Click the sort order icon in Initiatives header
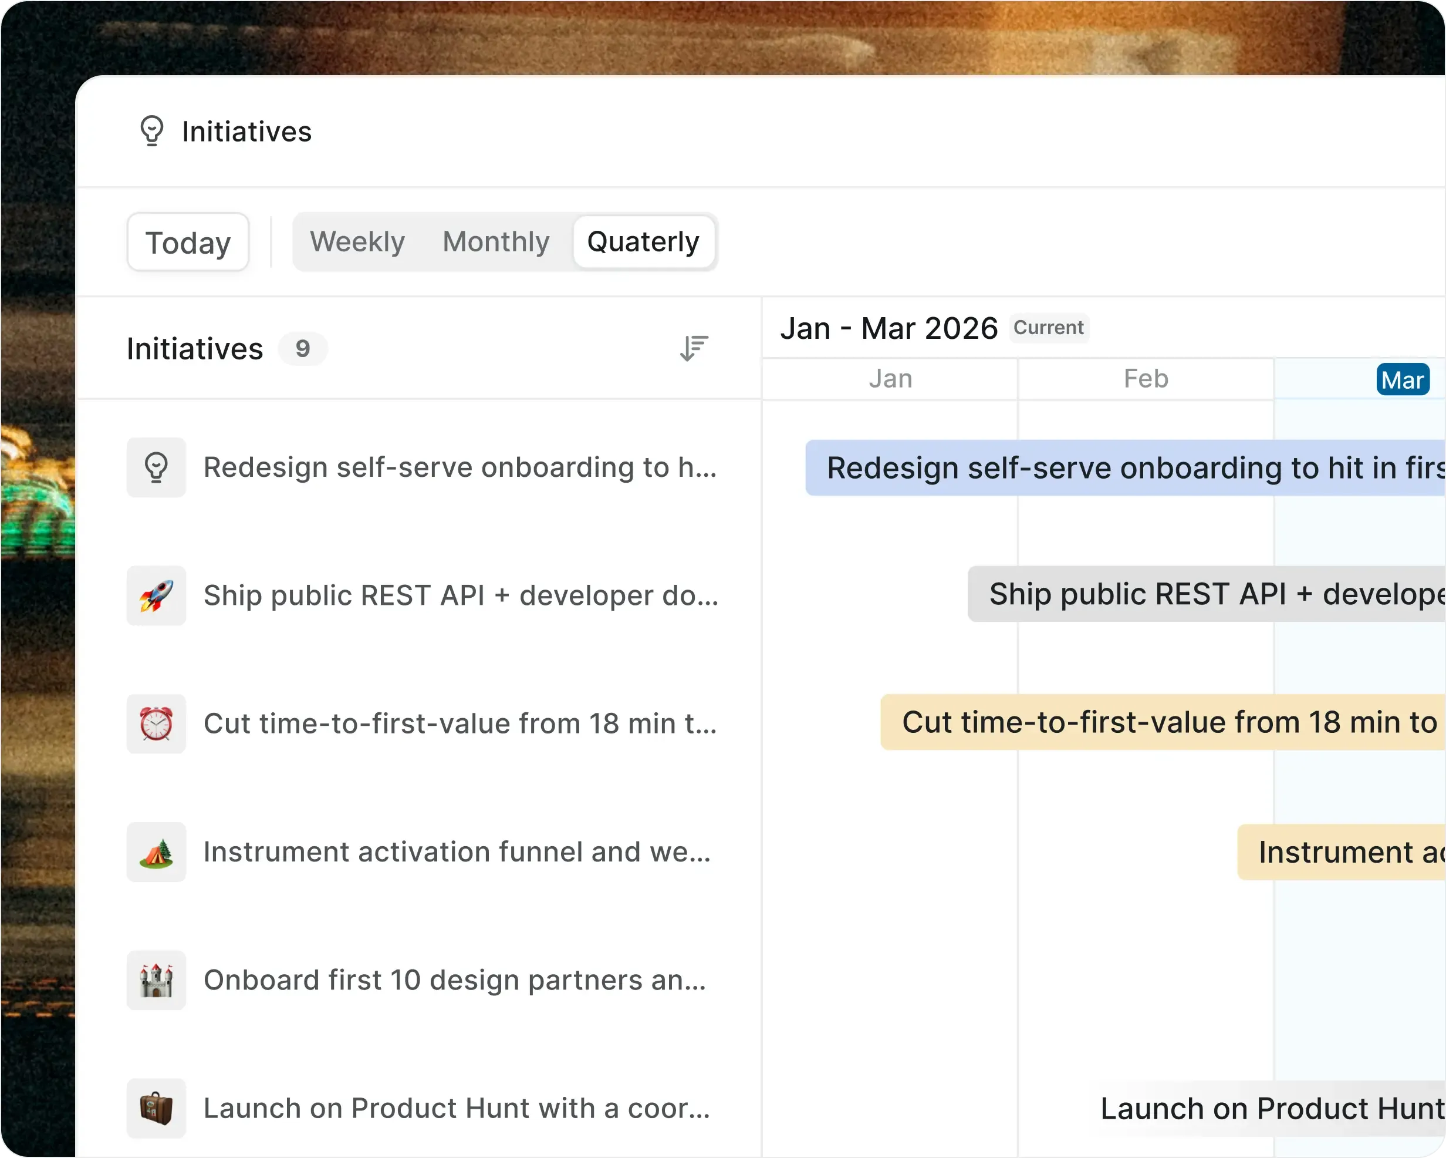The image size is (1446, 1158). (x=694, y=348)
